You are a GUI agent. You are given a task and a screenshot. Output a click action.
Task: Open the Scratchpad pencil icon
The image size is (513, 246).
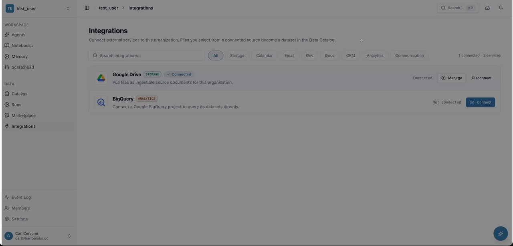(7, 67)
